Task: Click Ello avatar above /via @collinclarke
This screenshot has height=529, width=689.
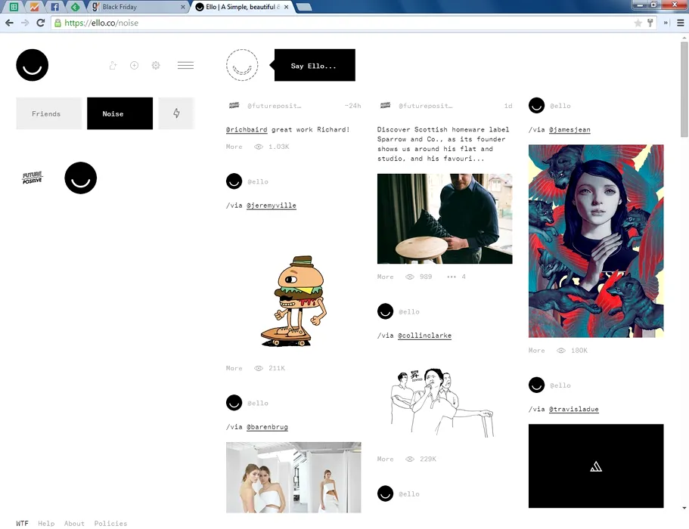Action: tap(386, 311)
